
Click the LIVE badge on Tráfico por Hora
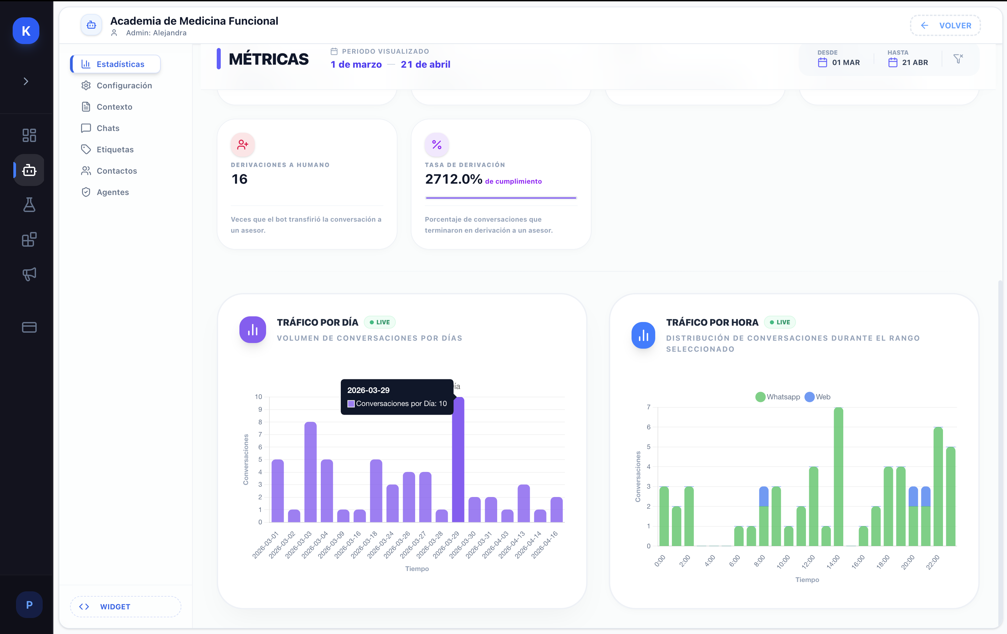point(780,322)
